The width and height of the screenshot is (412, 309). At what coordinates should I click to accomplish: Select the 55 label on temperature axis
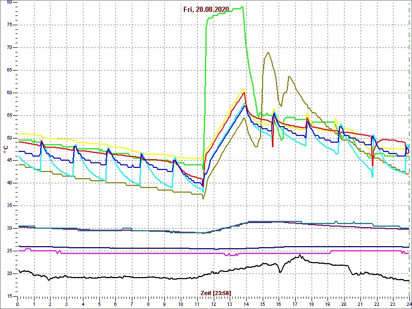9,115
